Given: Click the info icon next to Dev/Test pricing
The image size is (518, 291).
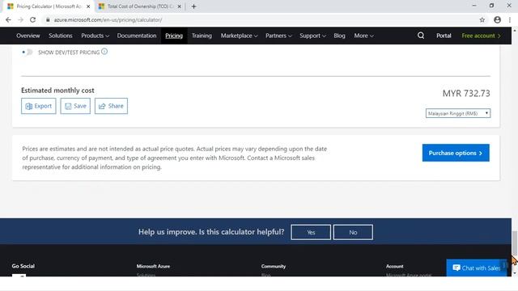Looking at the screenshot, I should (x=104, y=52).
